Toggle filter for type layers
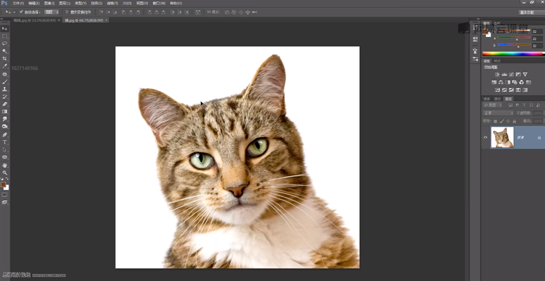 (524, 105)
